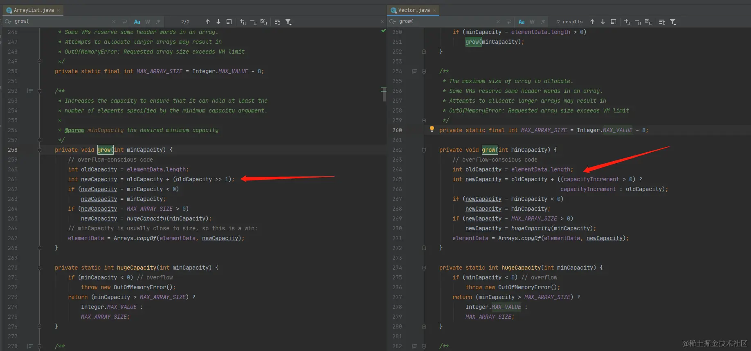Toggle Words option in ArrayList.java find bar

(148, 22)
